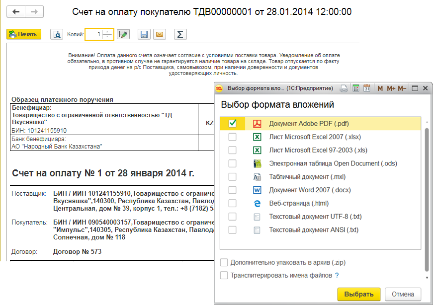
Task: Select the row labeled Табличный документ (.mxl)
Action: (x=321, y=177)
